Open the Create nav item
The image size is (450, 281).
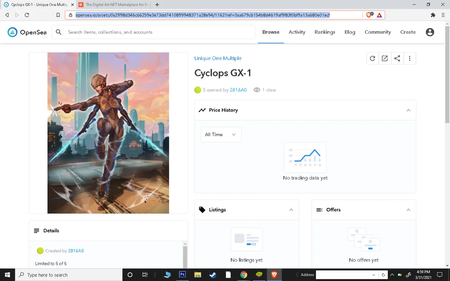click(408, 32)
